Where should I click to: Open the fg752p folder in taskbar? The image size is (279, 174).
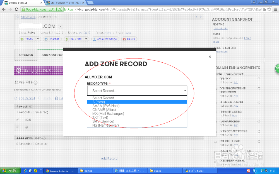point(95,171)
